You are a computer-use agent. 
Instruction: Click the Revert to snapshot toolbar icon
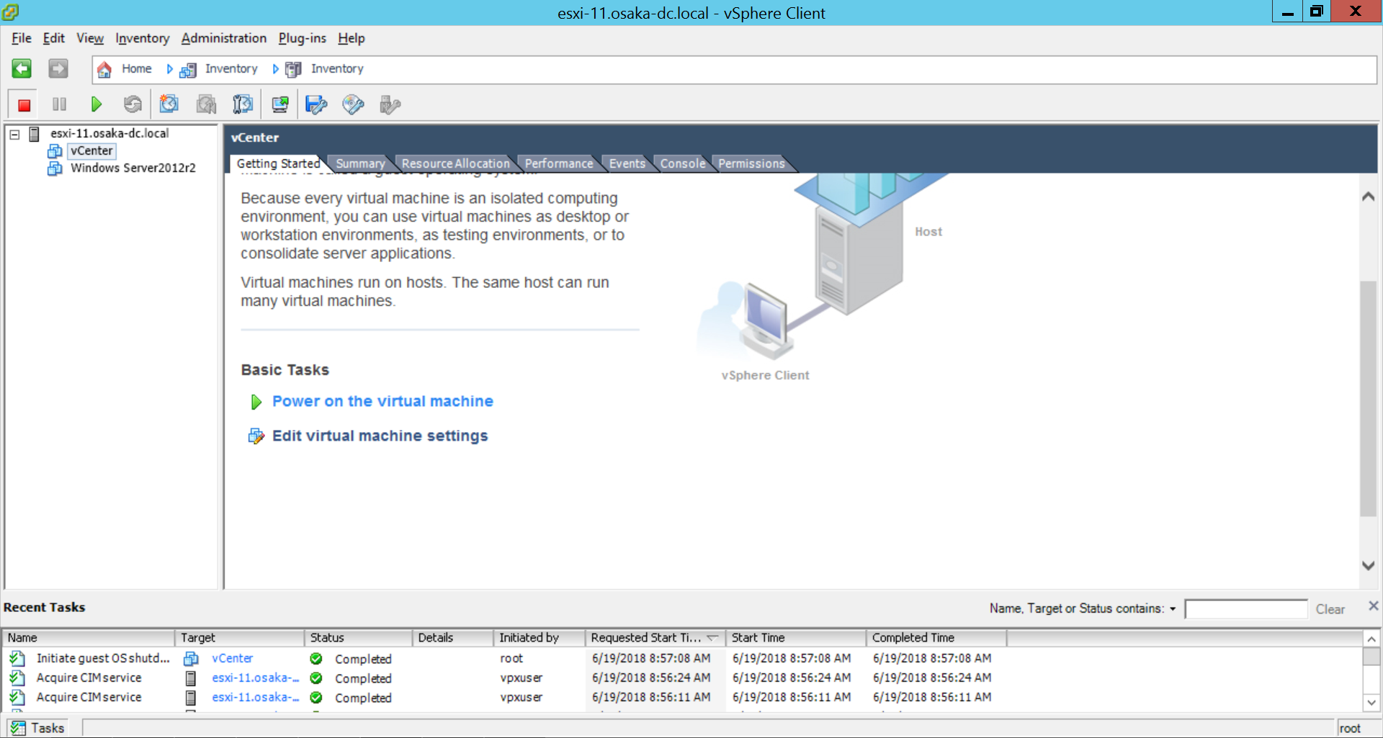coord(207,105)
